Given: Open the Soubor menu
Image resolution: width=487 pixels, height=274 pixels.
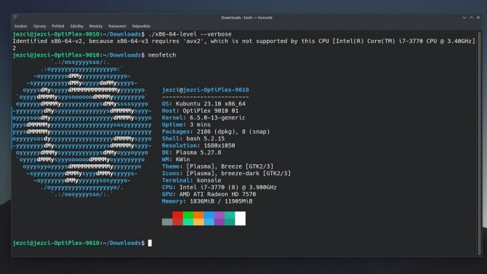Looking at the screenshot, I should (20, 26).
